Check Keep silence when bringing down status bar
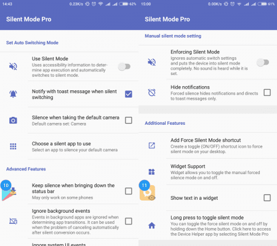 pyautogui.click(x=129, y=191)
